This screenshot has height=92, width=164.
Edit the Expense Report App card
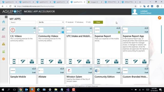pyautogui.click(x=136, y=61)
